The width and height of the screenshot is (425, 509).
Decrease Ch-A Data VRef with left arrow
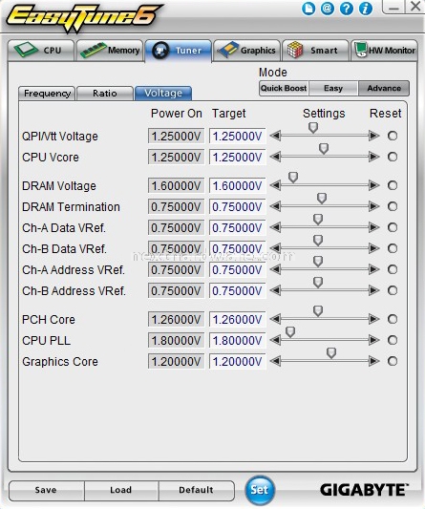[276, 227]
